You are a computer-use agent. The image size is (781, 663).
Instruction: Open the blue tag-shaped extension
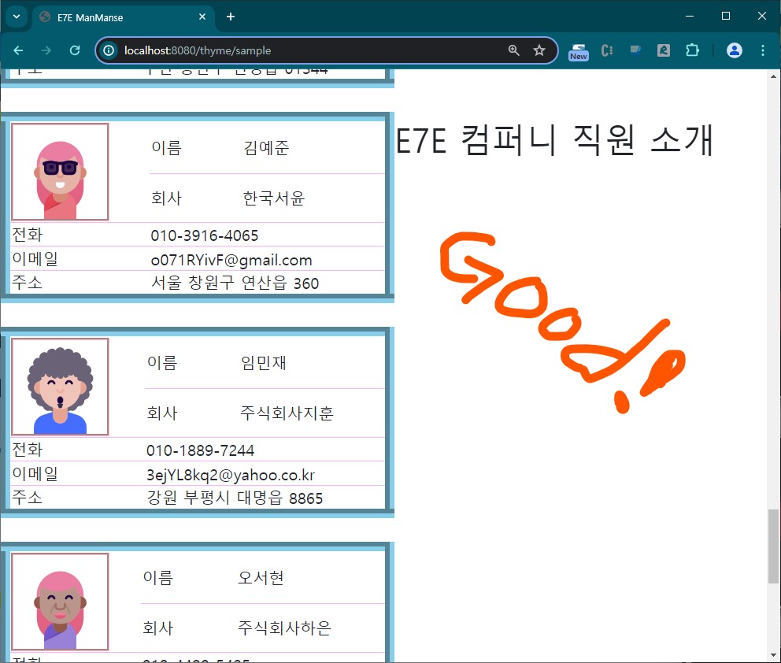(635, 50)
